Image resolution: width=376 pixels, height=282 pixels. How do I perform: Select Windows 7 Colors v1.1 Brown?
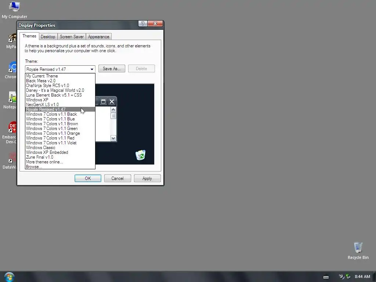[60, 124]
